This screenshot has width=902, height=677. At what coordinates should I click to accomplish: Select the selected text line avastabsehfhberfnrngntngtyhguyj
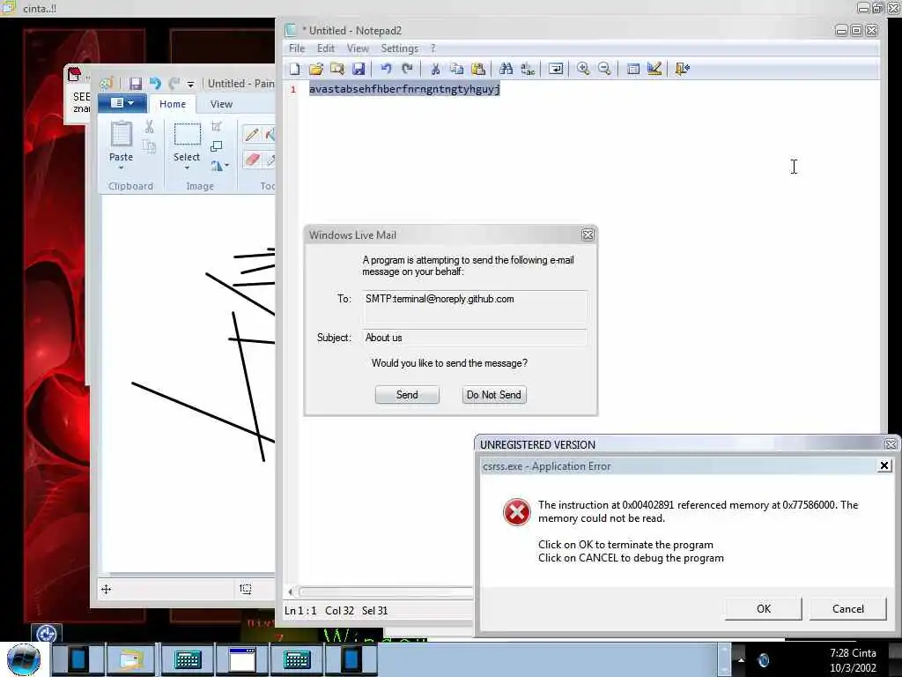coord(404,89)
